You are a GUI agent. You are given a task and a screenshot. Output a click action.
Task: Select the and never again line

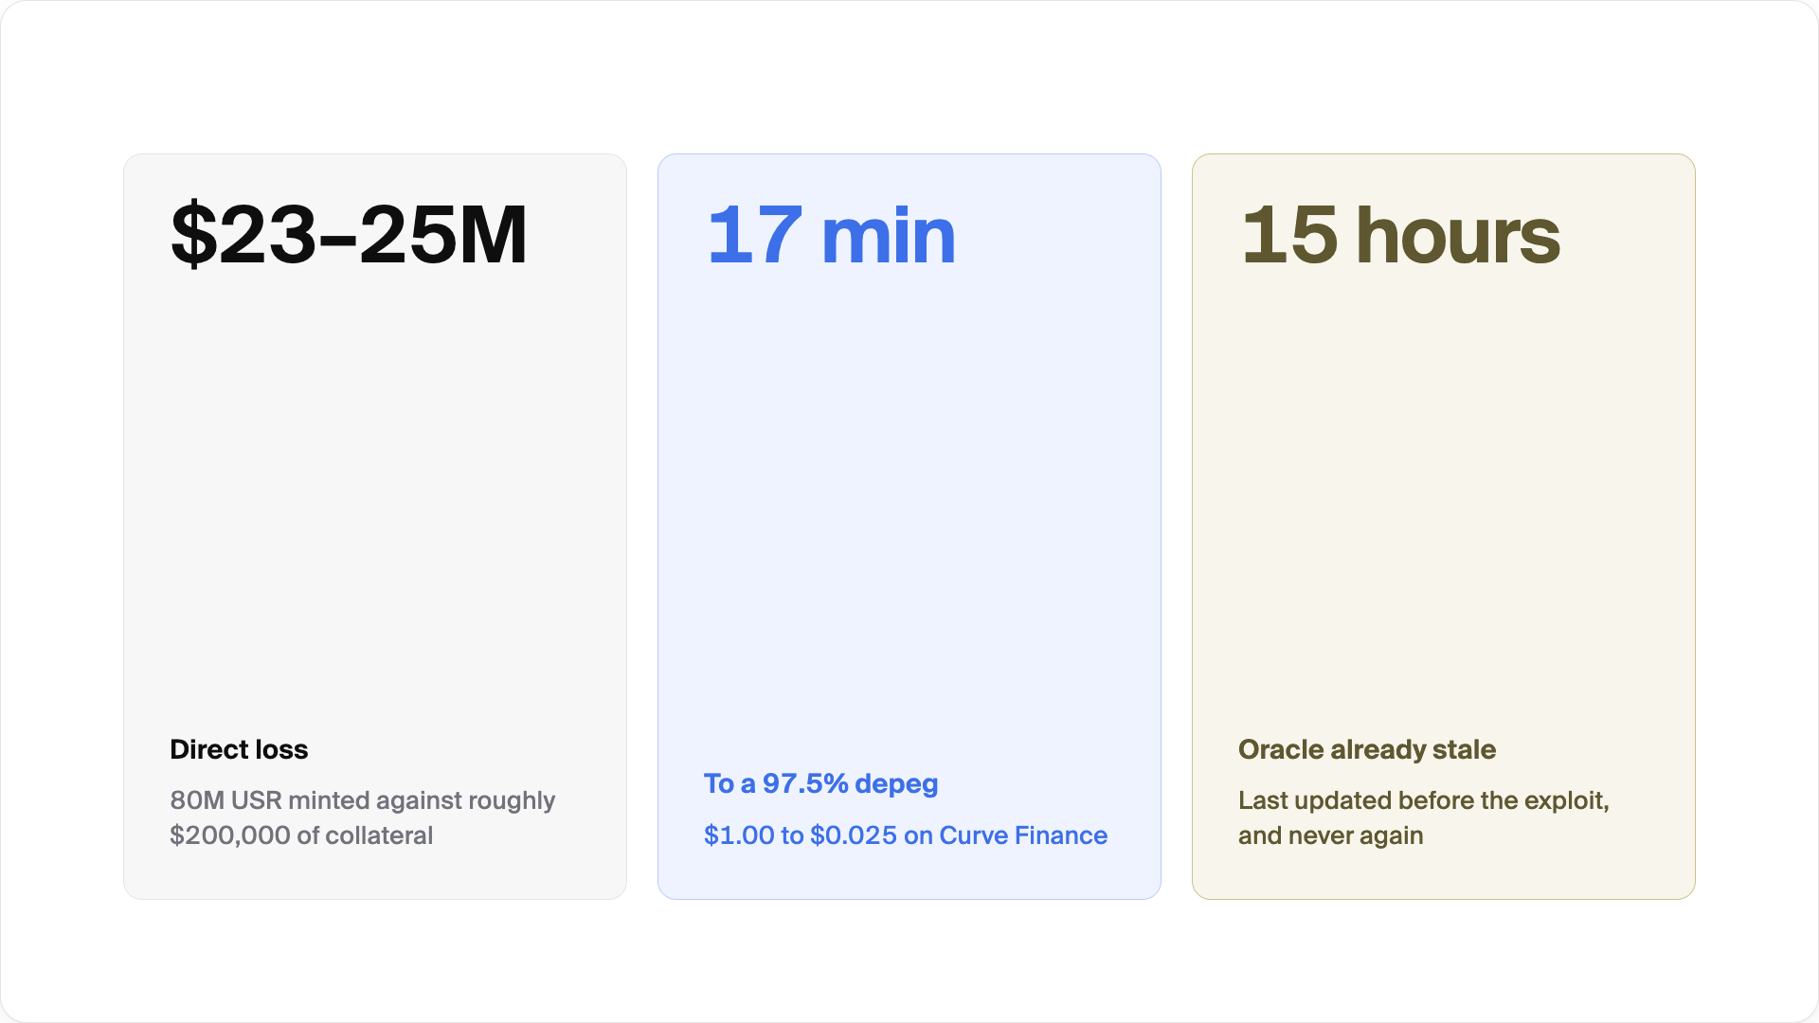point(1330,835)
